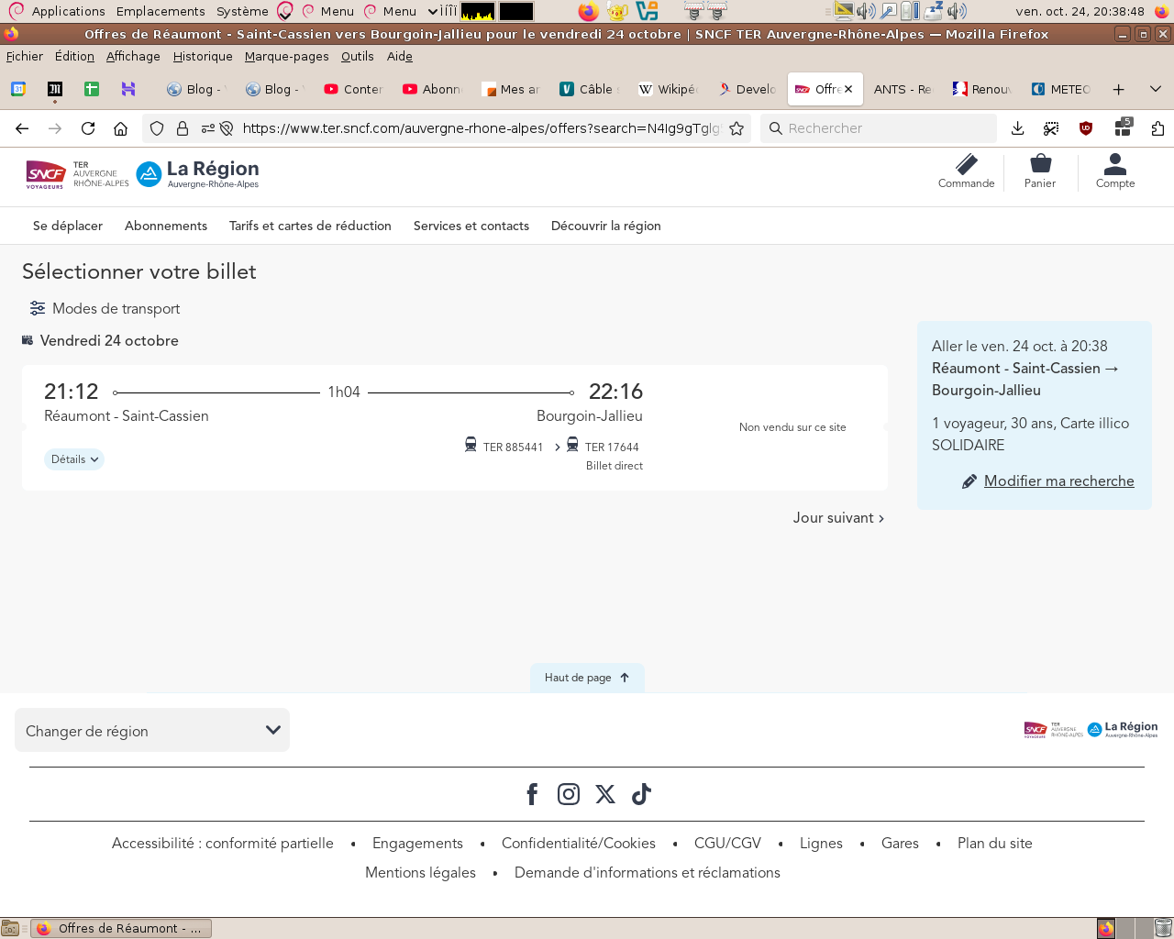Open the Changer de région dropdown

pos(152,731)
